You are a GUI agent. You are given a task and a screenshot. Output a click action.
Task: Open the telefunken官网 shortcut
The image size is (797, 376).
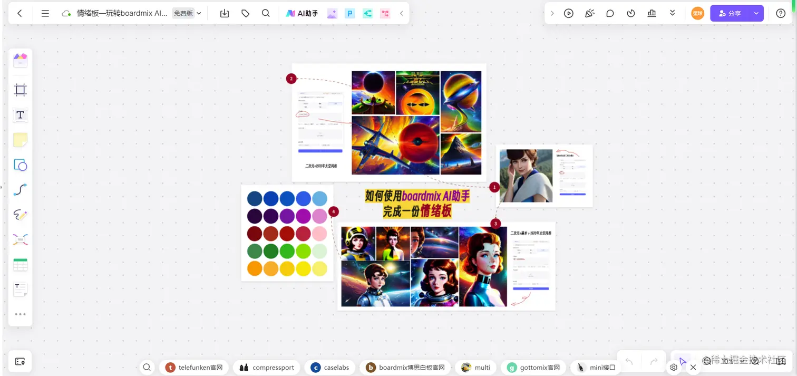coord(194,368)
